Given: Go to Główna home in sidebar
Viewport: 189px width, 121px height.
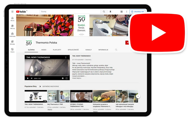Looking at the screenshot, I should click(12, 19).
